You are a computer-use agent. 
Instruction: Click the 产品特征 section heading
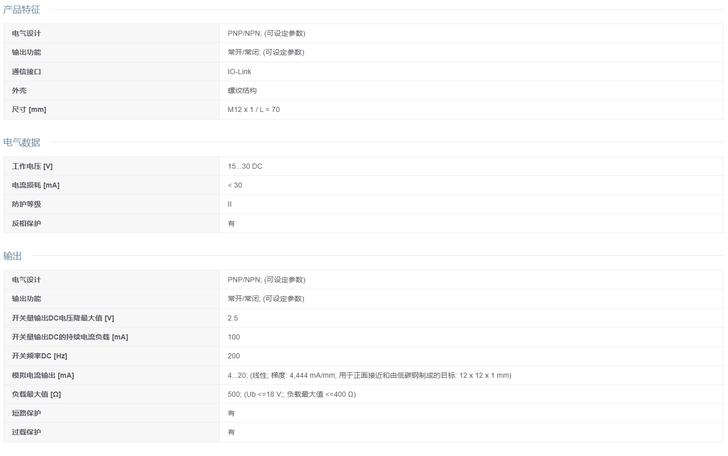tap(21, 10)
